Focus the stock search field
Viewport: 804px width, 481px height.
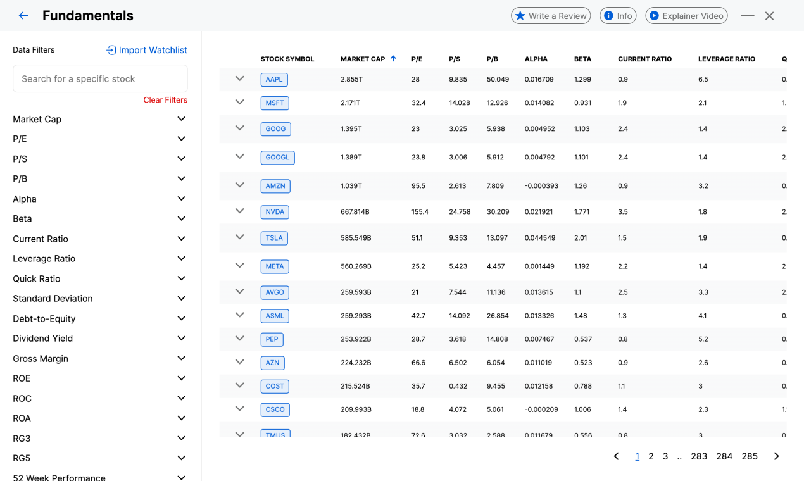tap(100, 78)
